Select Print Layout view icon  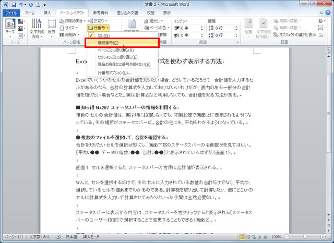242,237
